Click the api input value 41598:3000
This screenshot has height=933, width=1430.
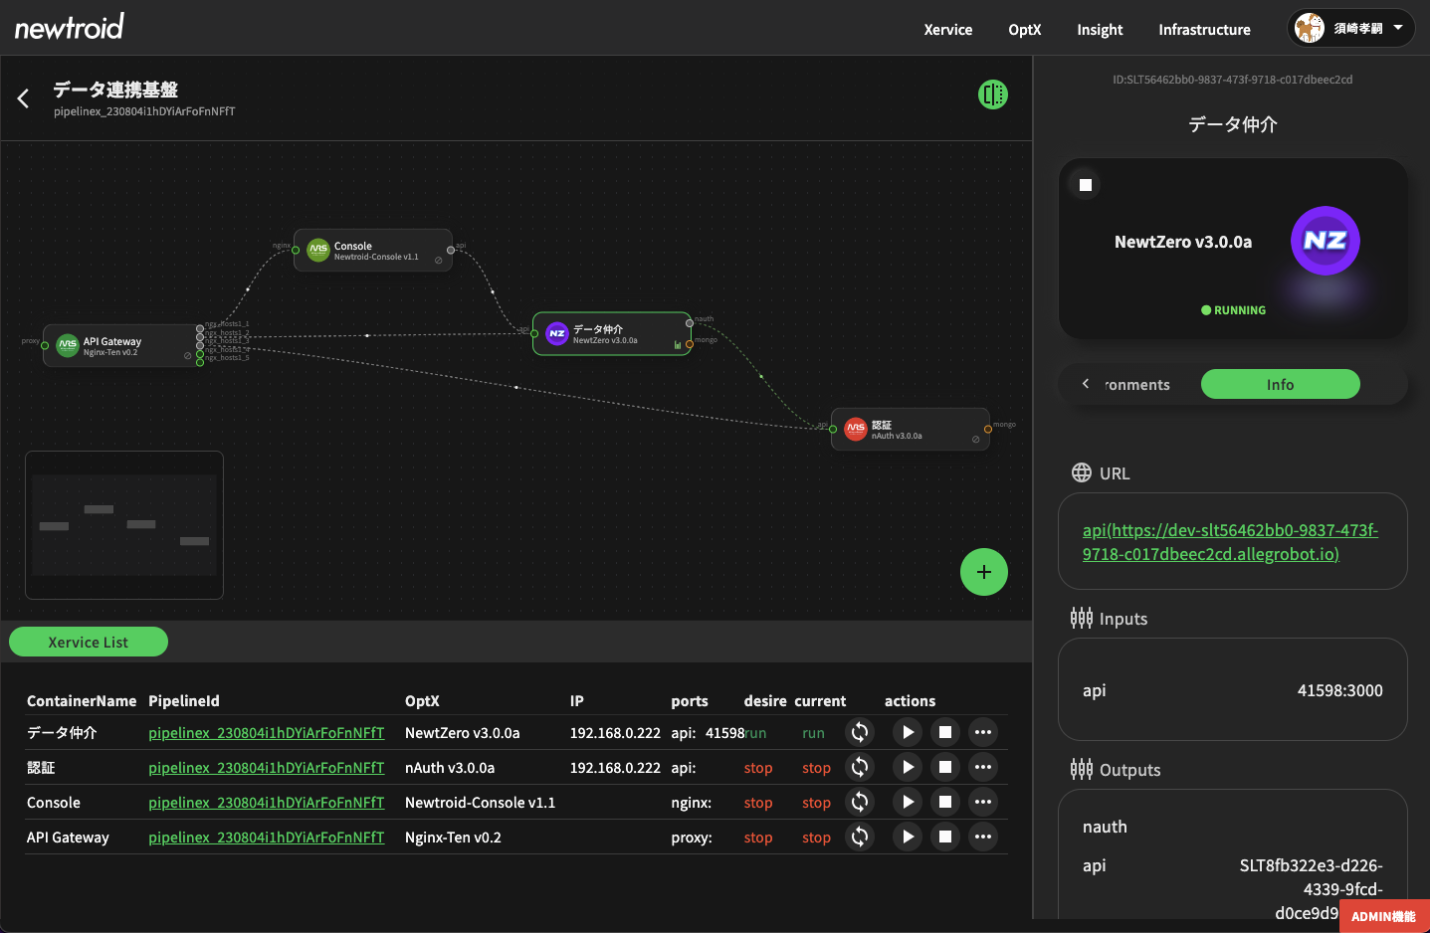pos(1339,690)
